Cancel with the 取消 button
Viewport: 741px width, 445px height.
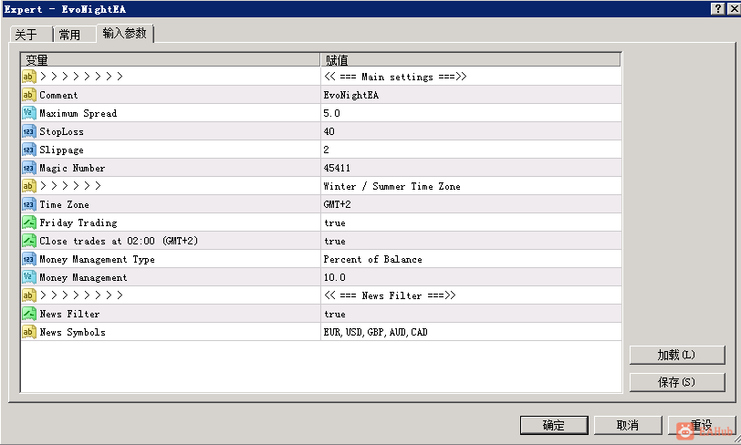click(628, 425)
